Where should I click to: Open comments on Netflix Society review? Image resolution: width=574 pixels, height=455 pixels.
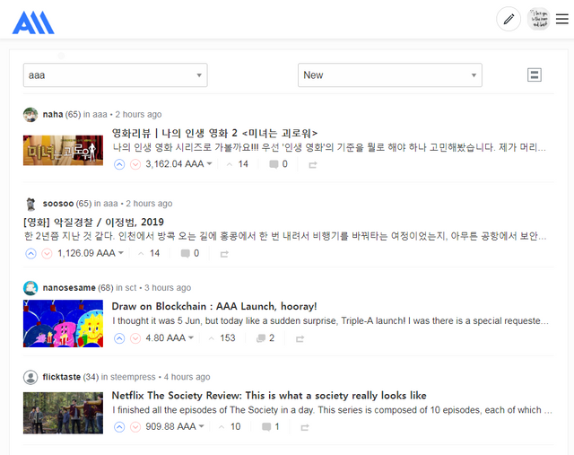[270, 427]
